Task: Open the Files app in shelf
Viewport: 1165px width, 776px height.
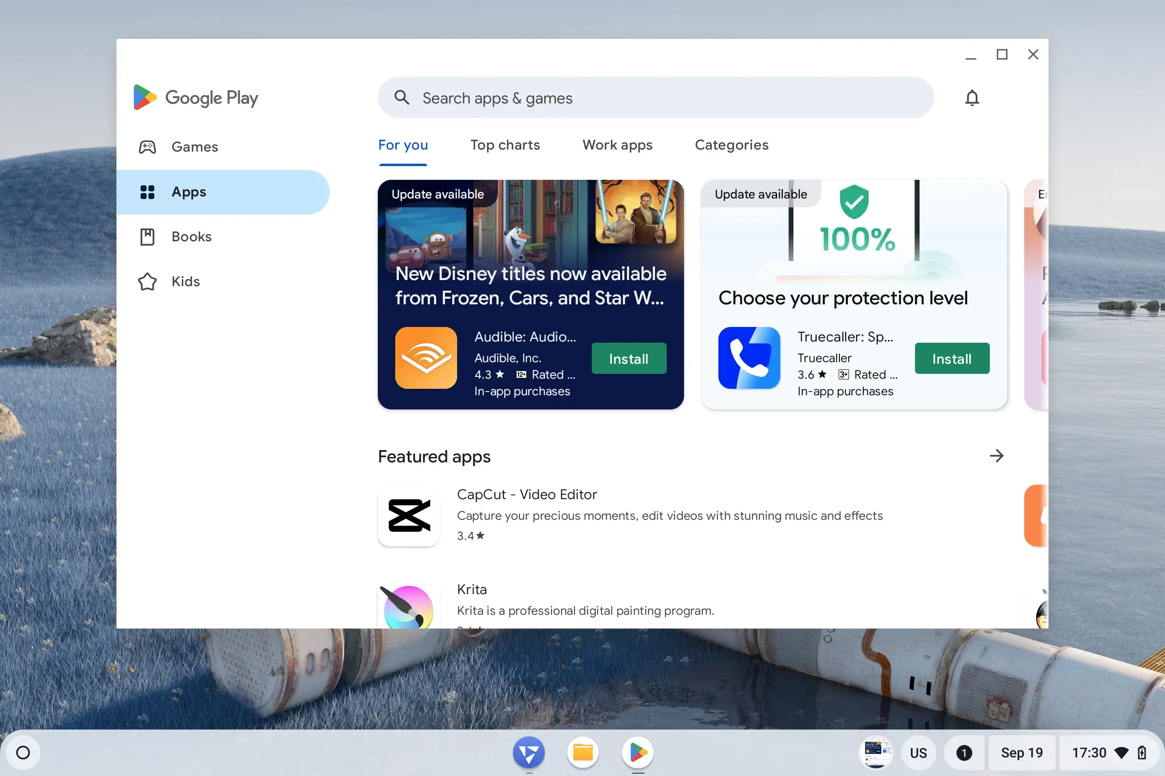Action: (x=583, y=753)
